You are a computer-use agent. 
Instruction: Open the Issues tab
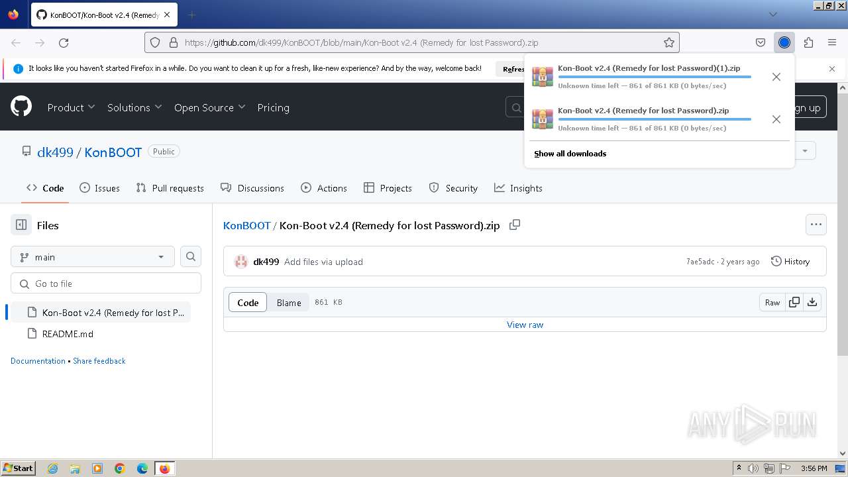pyautogui.click(x=100, y=188)
